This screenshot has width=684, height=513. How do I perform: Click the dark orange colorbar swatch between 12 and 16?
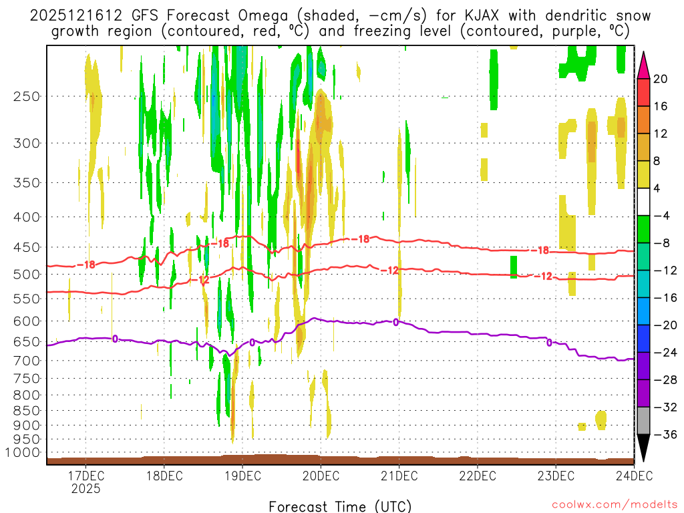tap(643, 120)
